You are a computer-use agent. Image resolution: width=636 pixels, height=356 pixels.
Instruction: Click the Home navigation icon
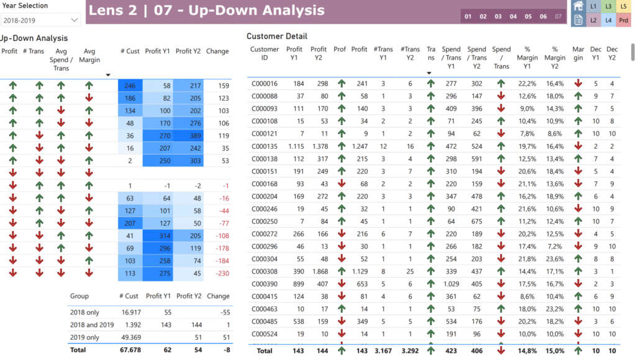(578, 7)
